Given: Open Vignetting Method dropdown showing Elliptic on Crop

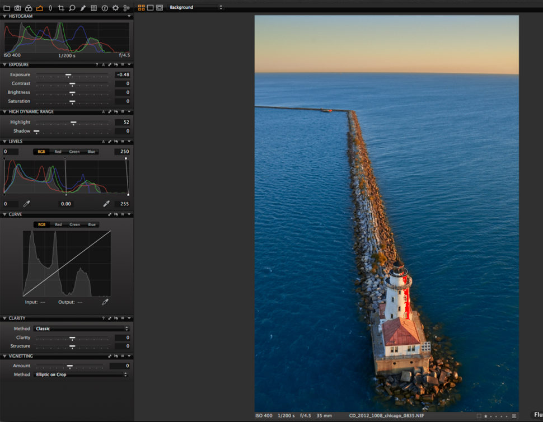Looking at the screenshot, I should [x=81, y=375].
